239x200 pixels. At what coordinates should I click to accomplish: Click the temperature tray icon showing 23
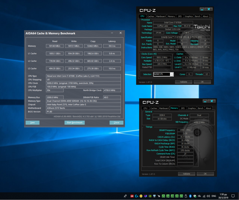pos(181,196)
